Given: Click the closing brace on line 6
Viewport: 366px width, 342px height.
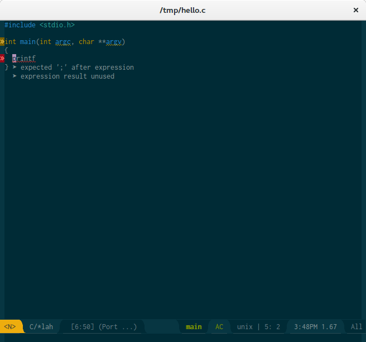Looking at the screenshot, I should (6, 68).
